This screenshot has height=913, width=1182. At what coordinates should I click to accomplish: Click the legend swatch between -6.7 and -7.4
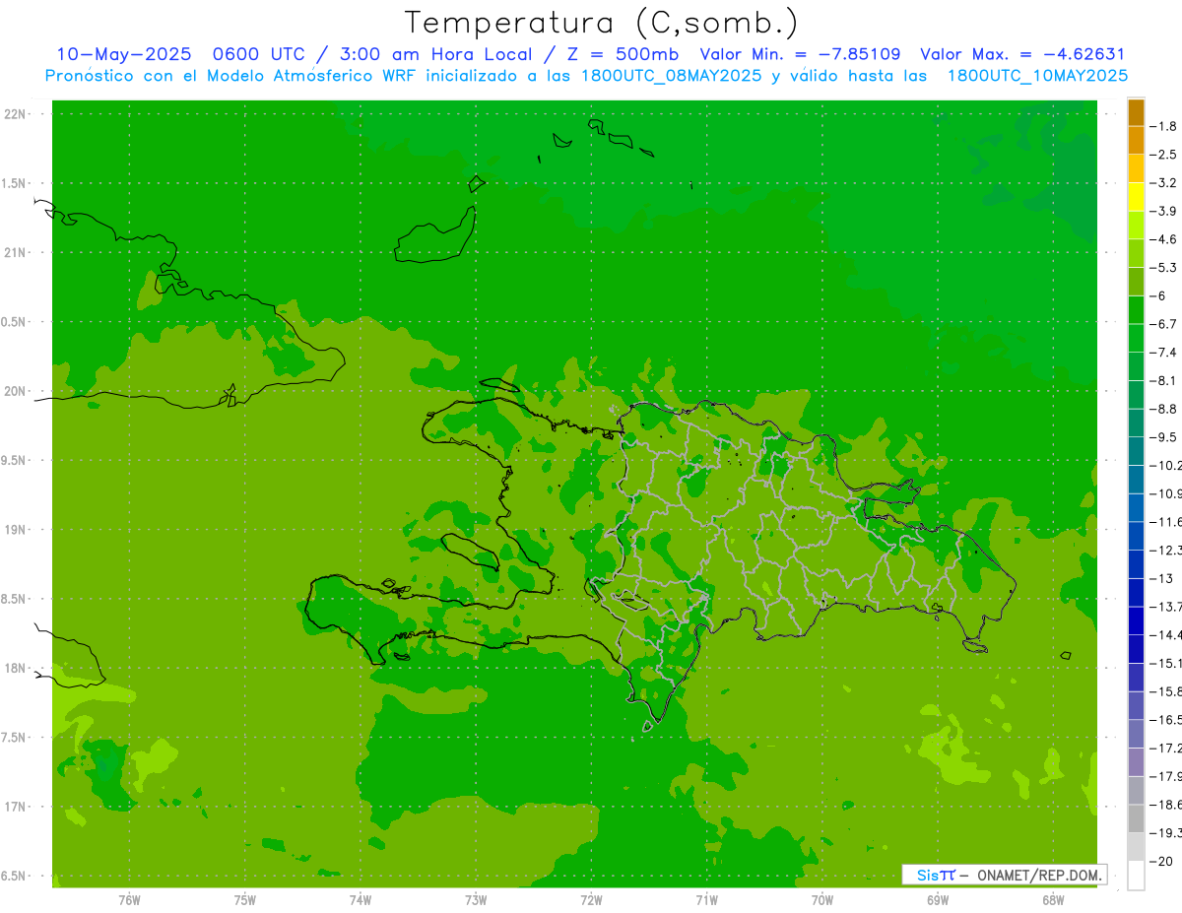[1136, 338]
